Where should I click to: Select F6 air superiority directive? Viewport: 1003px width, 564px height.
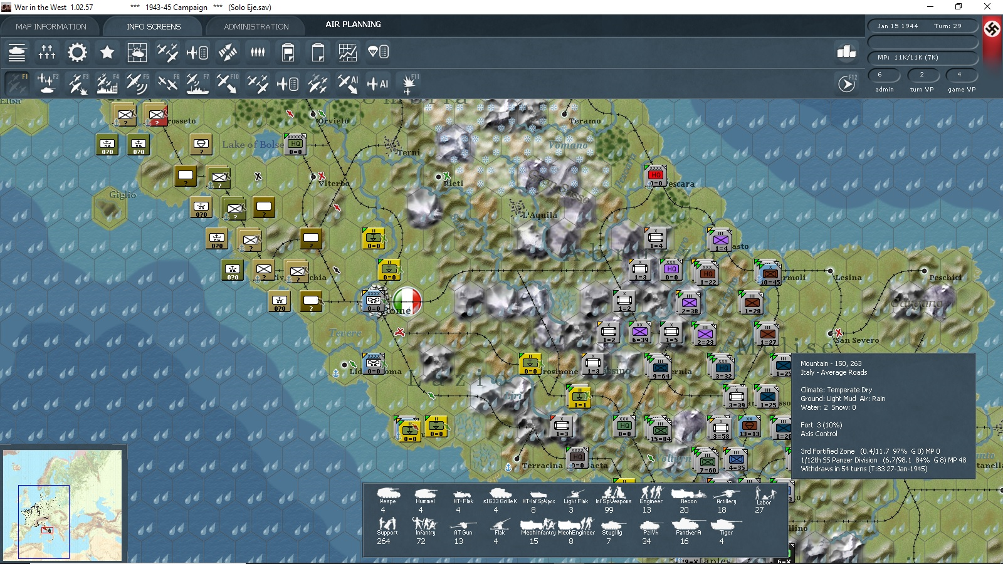167,83
